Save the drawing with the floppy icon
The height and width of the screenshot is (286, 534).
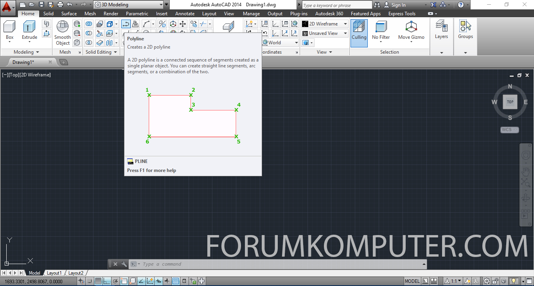point(41,5)
